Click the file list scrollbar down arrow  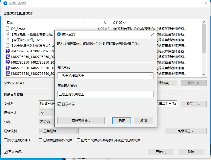click(x=204, y=75)
